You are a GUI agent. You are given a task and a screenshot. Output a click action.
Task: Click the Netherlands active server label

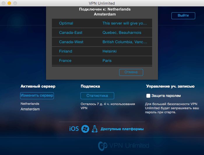(x=30, y=104)
